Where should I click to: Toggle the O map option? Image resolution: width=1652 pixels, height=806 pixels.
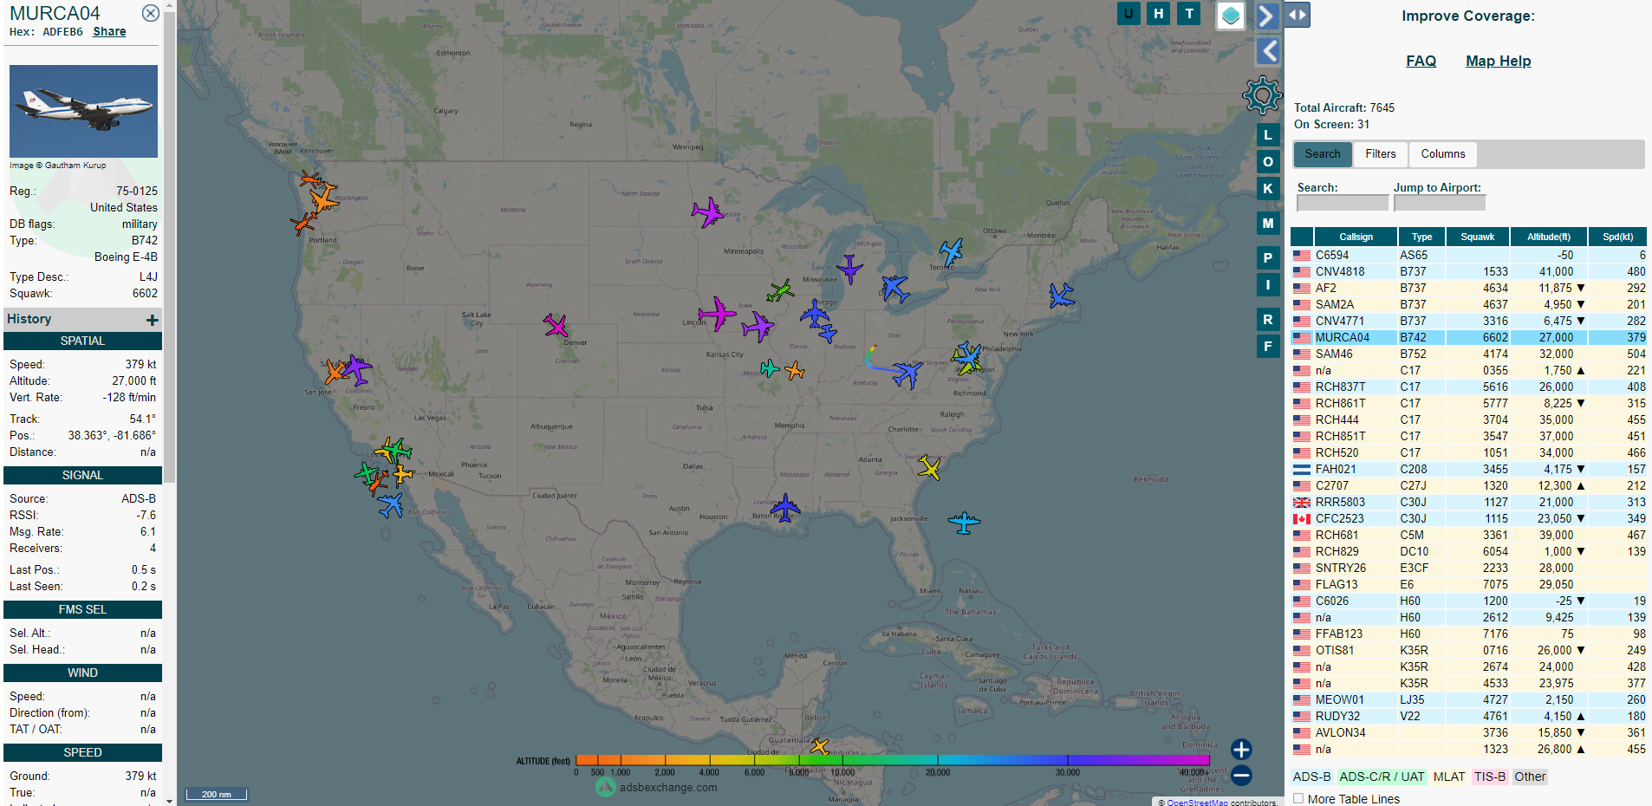click(x=1268, y=162)
